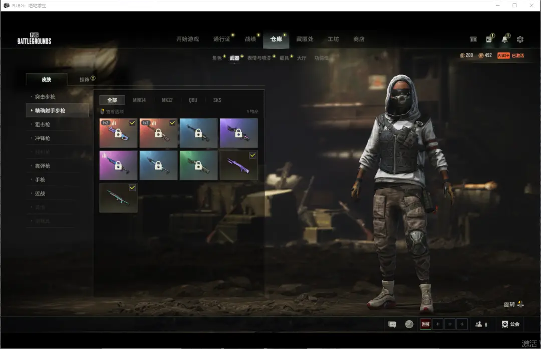This screenshot has height=349, width=541.
Task: Click the barcode-style icon left of the news icon
Action: [473, 39]
